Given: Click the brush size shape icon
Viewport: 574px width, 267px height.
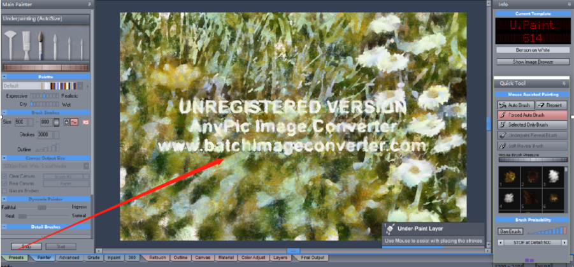Looking at the screenshot, I should pos(57,122).
